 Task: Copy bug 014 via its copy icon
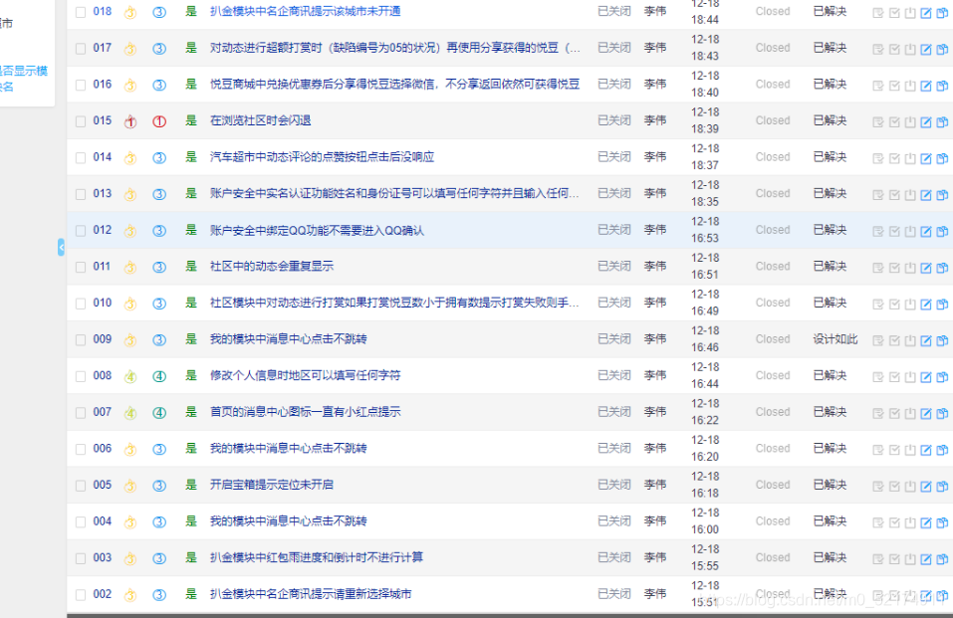[x=942, y=158]
